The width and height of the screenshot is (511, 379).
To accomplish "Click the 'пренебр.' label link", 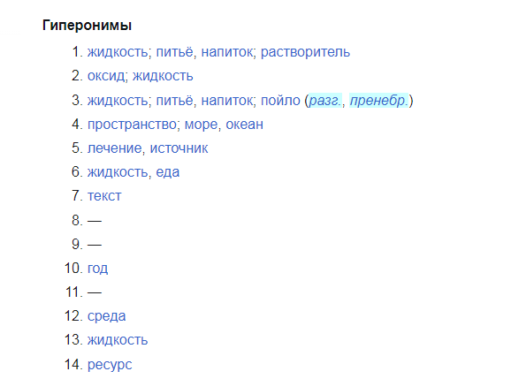I will [378, 101].
